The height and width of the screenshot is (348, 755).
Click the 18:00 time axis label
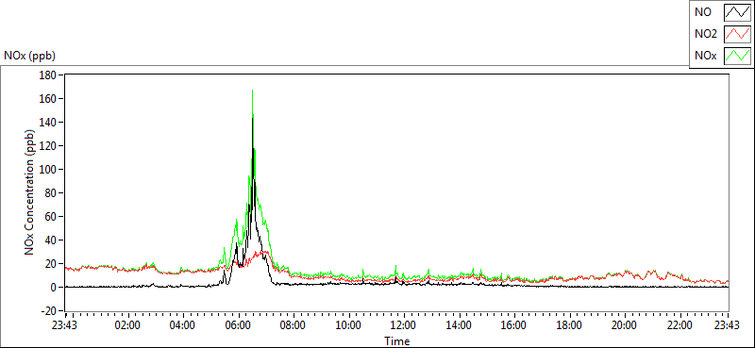coord(569,324)
